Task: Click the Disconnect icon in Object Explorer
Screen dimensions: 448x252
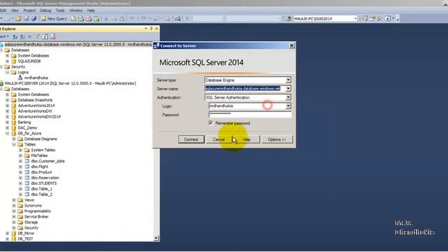Action: click(22, 36)
